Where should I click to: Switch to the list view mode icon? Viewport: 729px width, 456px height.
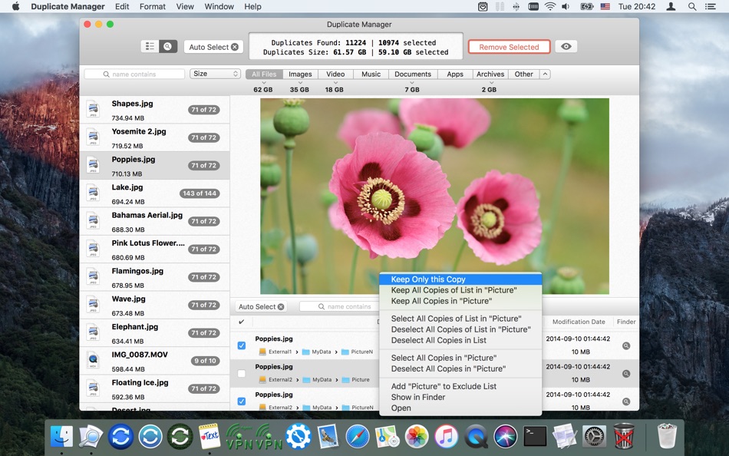pyautogui.click(x=150, y=47)
